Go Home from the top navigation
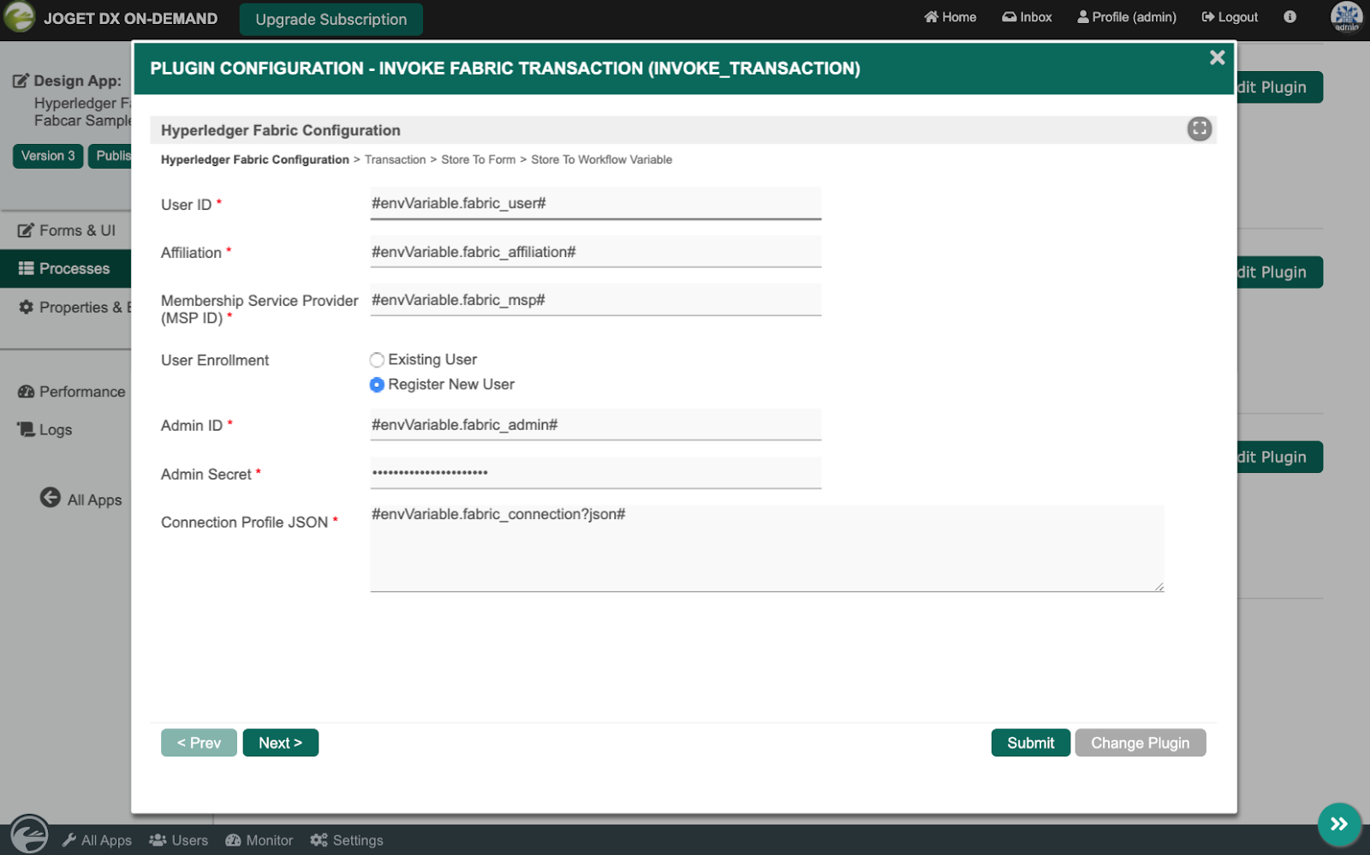Screen dimensions: 1370x855 pyautogui.click(x=950, y=17)
